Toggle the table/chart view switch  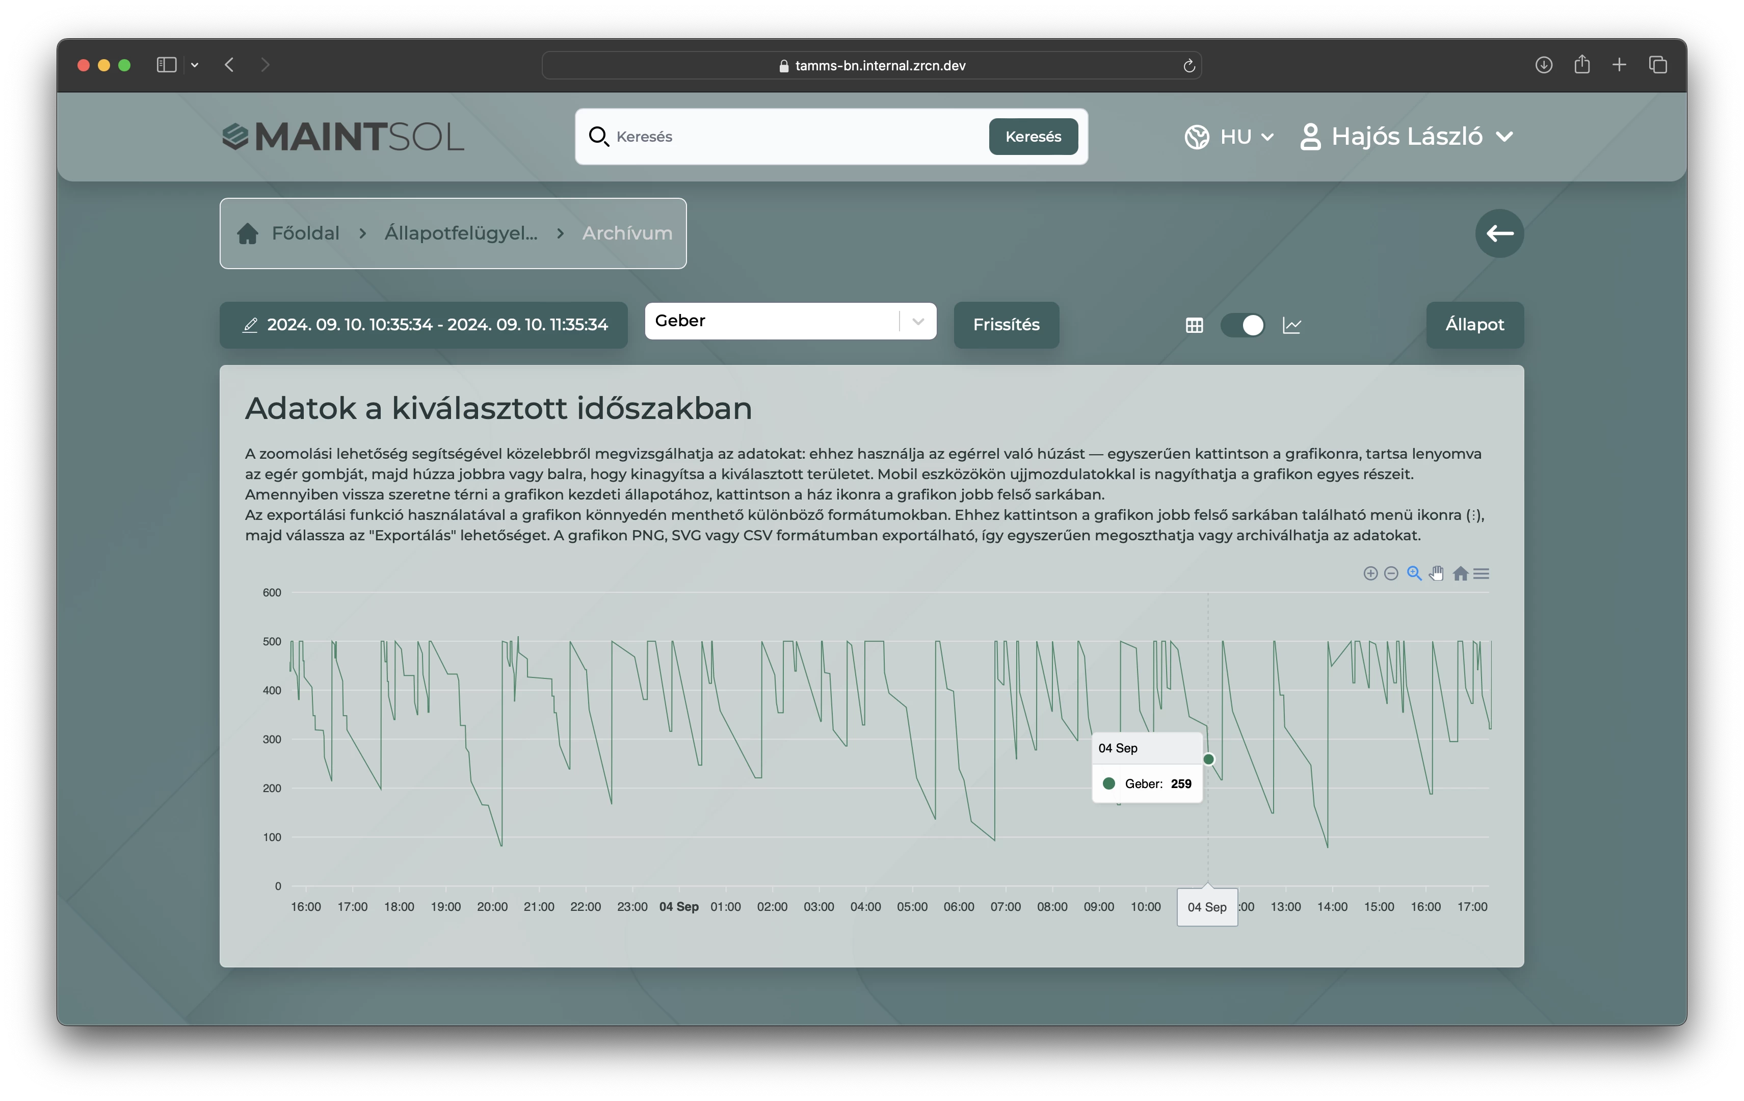(1243, 325)
